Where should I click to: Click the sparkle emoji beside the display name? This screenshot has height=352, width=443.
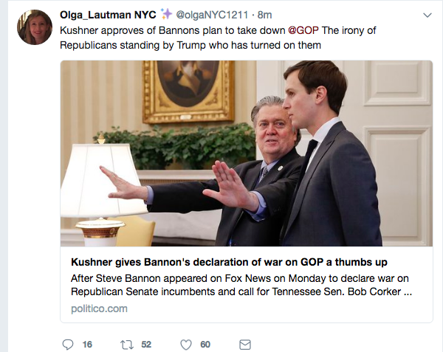166,14
